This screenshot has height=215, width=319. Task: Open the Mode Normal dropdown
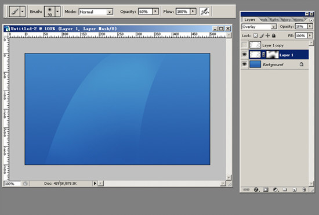[96, 12]
